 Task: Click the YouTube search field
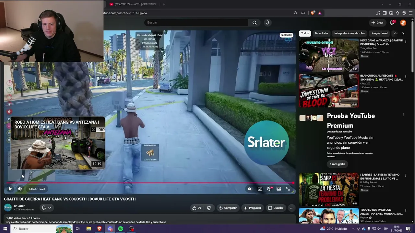click(196, 23)
